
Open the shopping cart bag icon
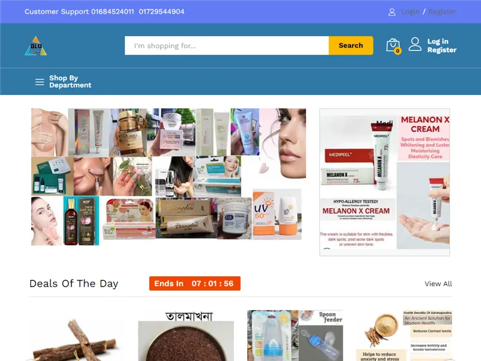coord(393,46)
